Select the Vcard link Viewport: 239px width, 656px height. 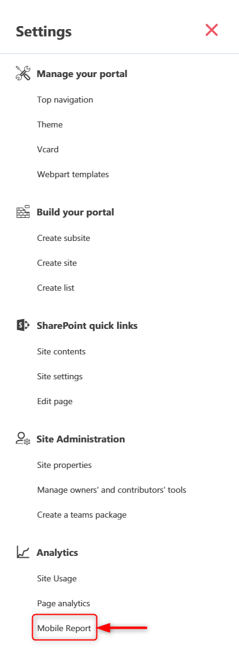coord(48,149)
